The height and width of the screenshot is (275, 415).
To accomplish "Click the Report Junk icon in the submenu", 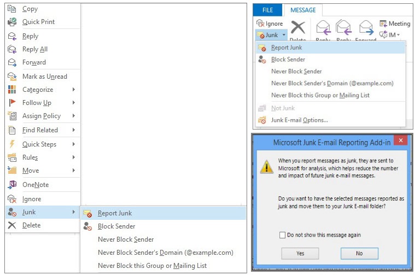I will (87, 213).
